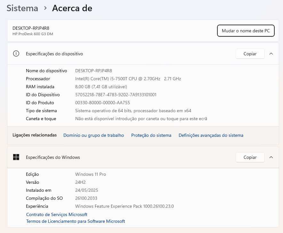The height and width of the screenshot is (233, 283).
Task: Collapse the Especificações do Windows section chevron
Action: coord(271,157)
